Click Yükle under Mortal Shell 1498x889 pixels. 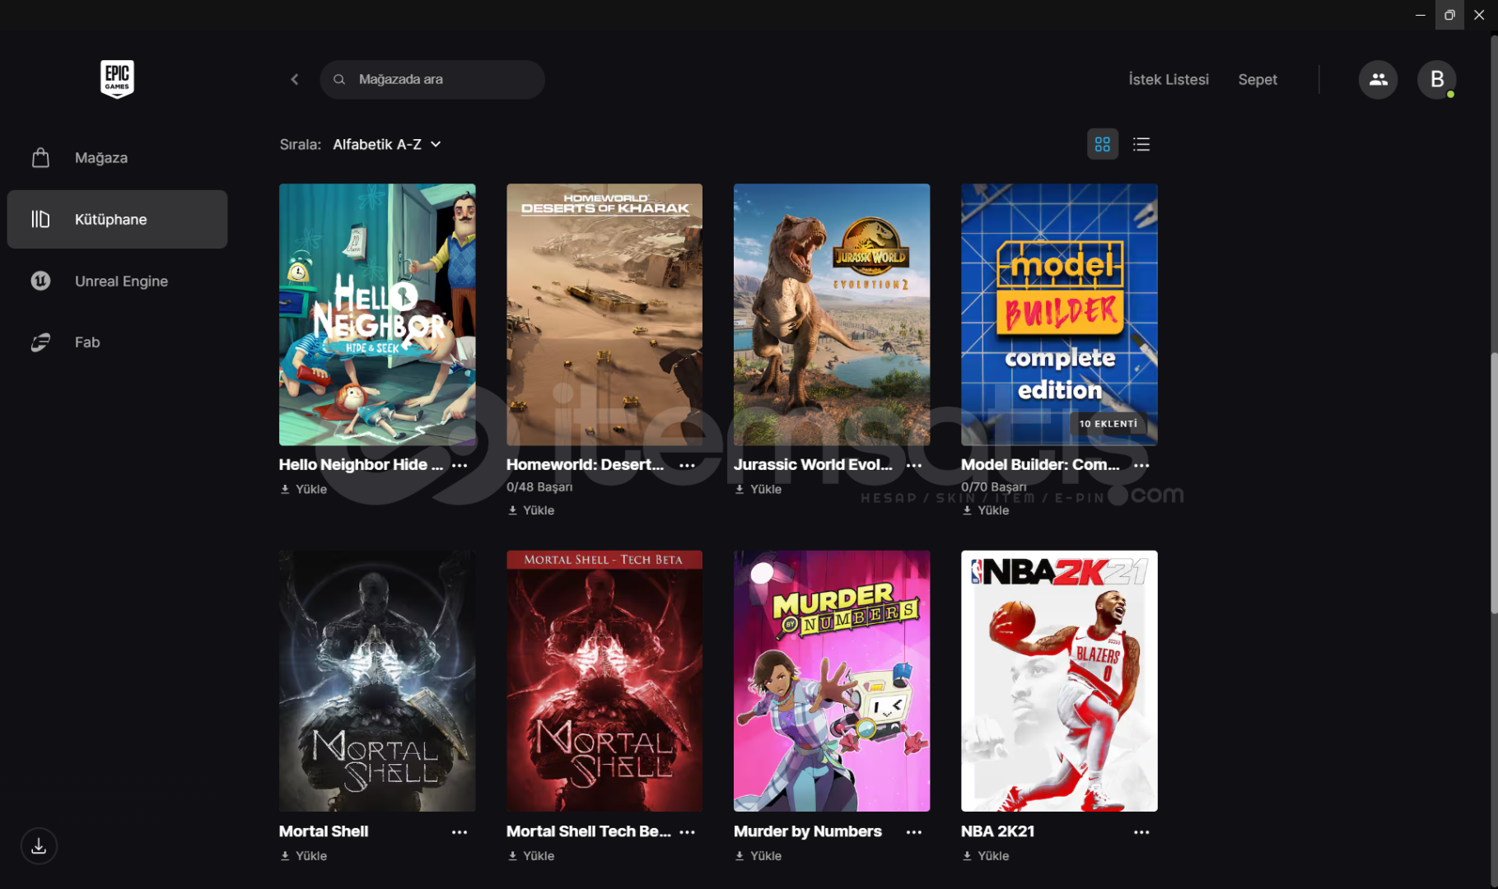[304, 856]
